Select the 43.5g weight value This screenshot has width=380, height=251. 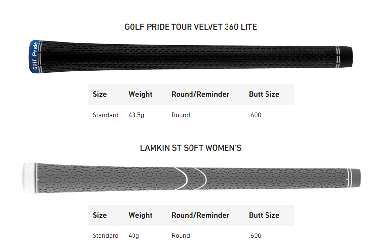point(136,115)
